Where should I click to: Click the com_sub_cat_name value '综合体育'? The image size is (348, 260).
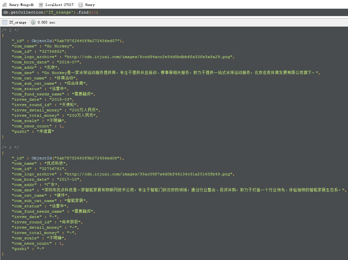[x=75, y=83]
